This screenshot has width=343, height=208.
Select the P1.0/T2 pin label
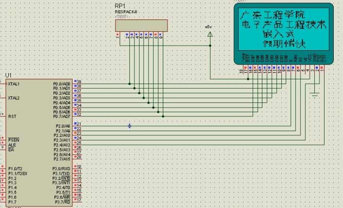[x=15, y=169]
